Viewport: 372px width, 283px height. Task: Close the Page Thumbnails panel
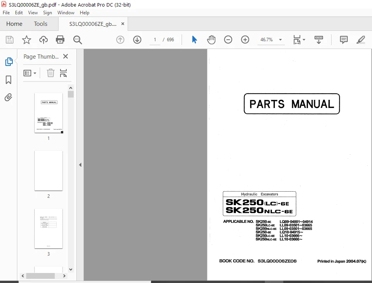[x=66, y=56]
